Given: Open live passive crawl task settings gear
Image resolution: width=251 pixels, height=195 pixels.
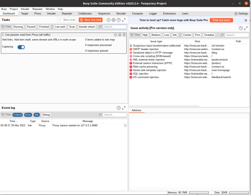Looking at the screenshot, I should (120, 35).
